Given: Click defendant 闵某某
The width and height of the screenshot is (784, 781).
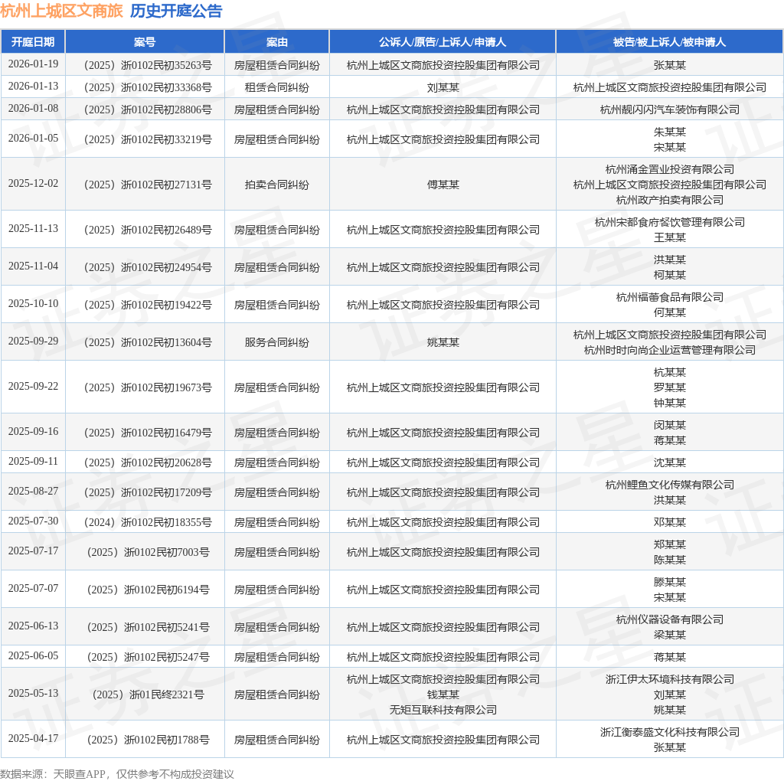Looking at the screenshot, I should [669, 425].
